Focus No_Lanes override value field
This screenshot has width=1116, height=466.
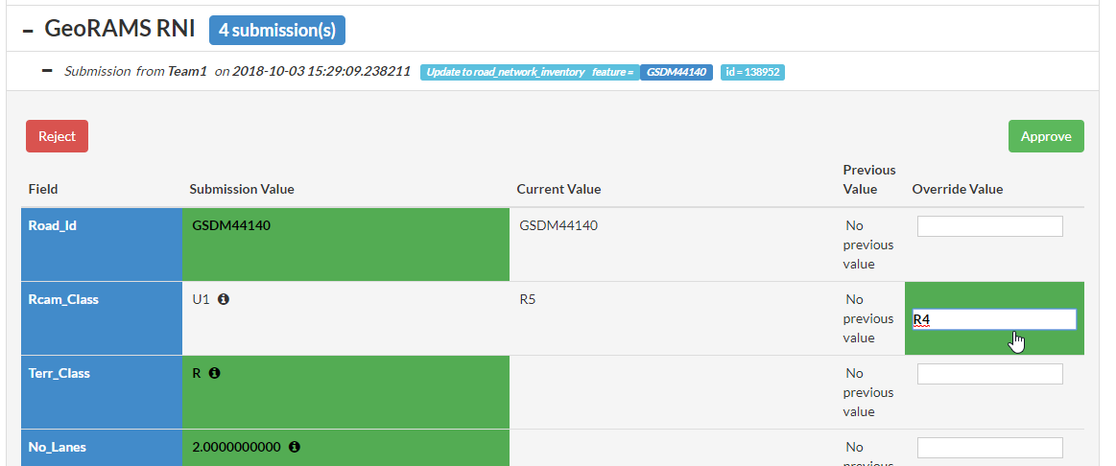click(989, 448)
